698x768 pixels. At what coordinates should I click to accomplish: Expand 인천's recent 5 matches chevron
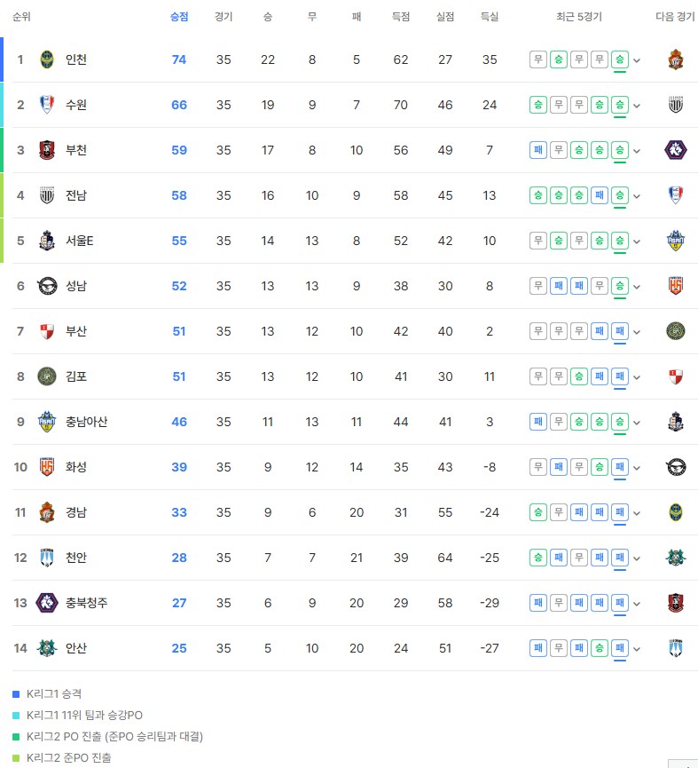coord(637,61)
